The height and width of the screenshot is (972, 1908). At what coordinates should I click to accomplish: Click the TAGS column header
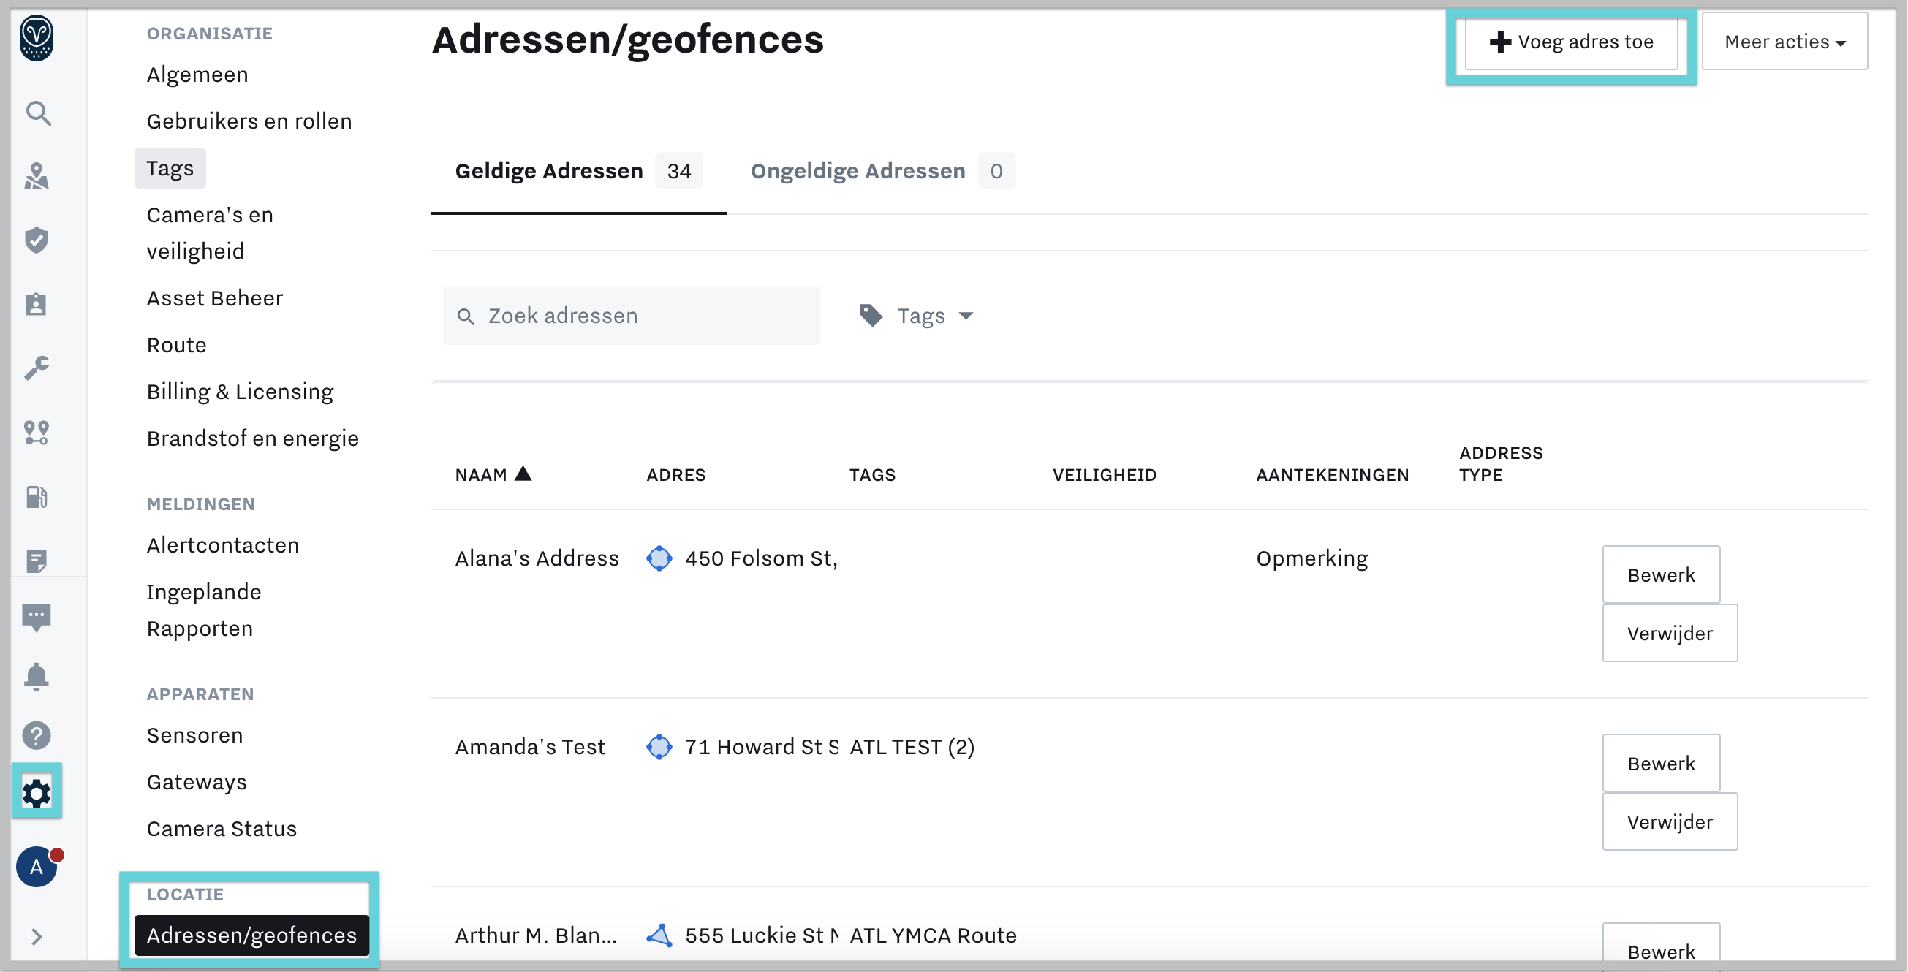(x=872, y=474)
